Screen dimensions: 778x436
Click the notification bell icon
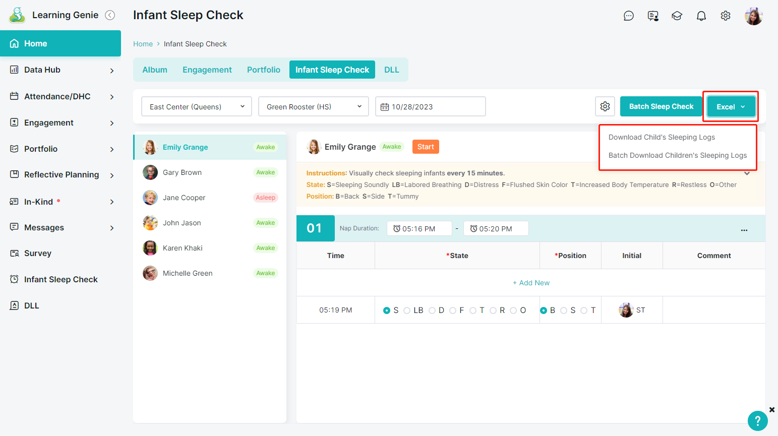point(701,16)
